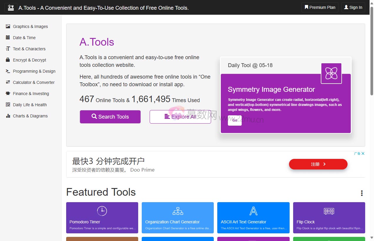The height and width of the screenshot is (241, 374).
Task: Select the Charts & Diagrams icon
Action: pyautogui.click(x=8, y=116)
